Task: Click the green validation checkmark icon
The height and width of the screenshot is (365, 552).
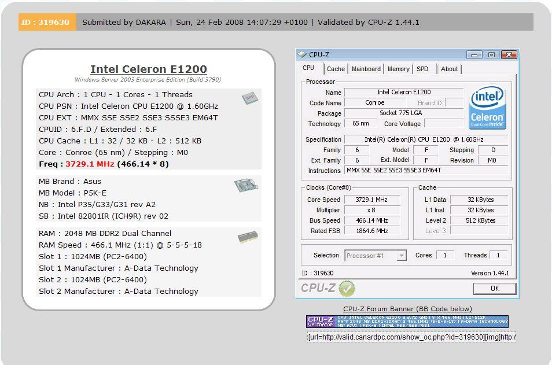Action: 347,288
